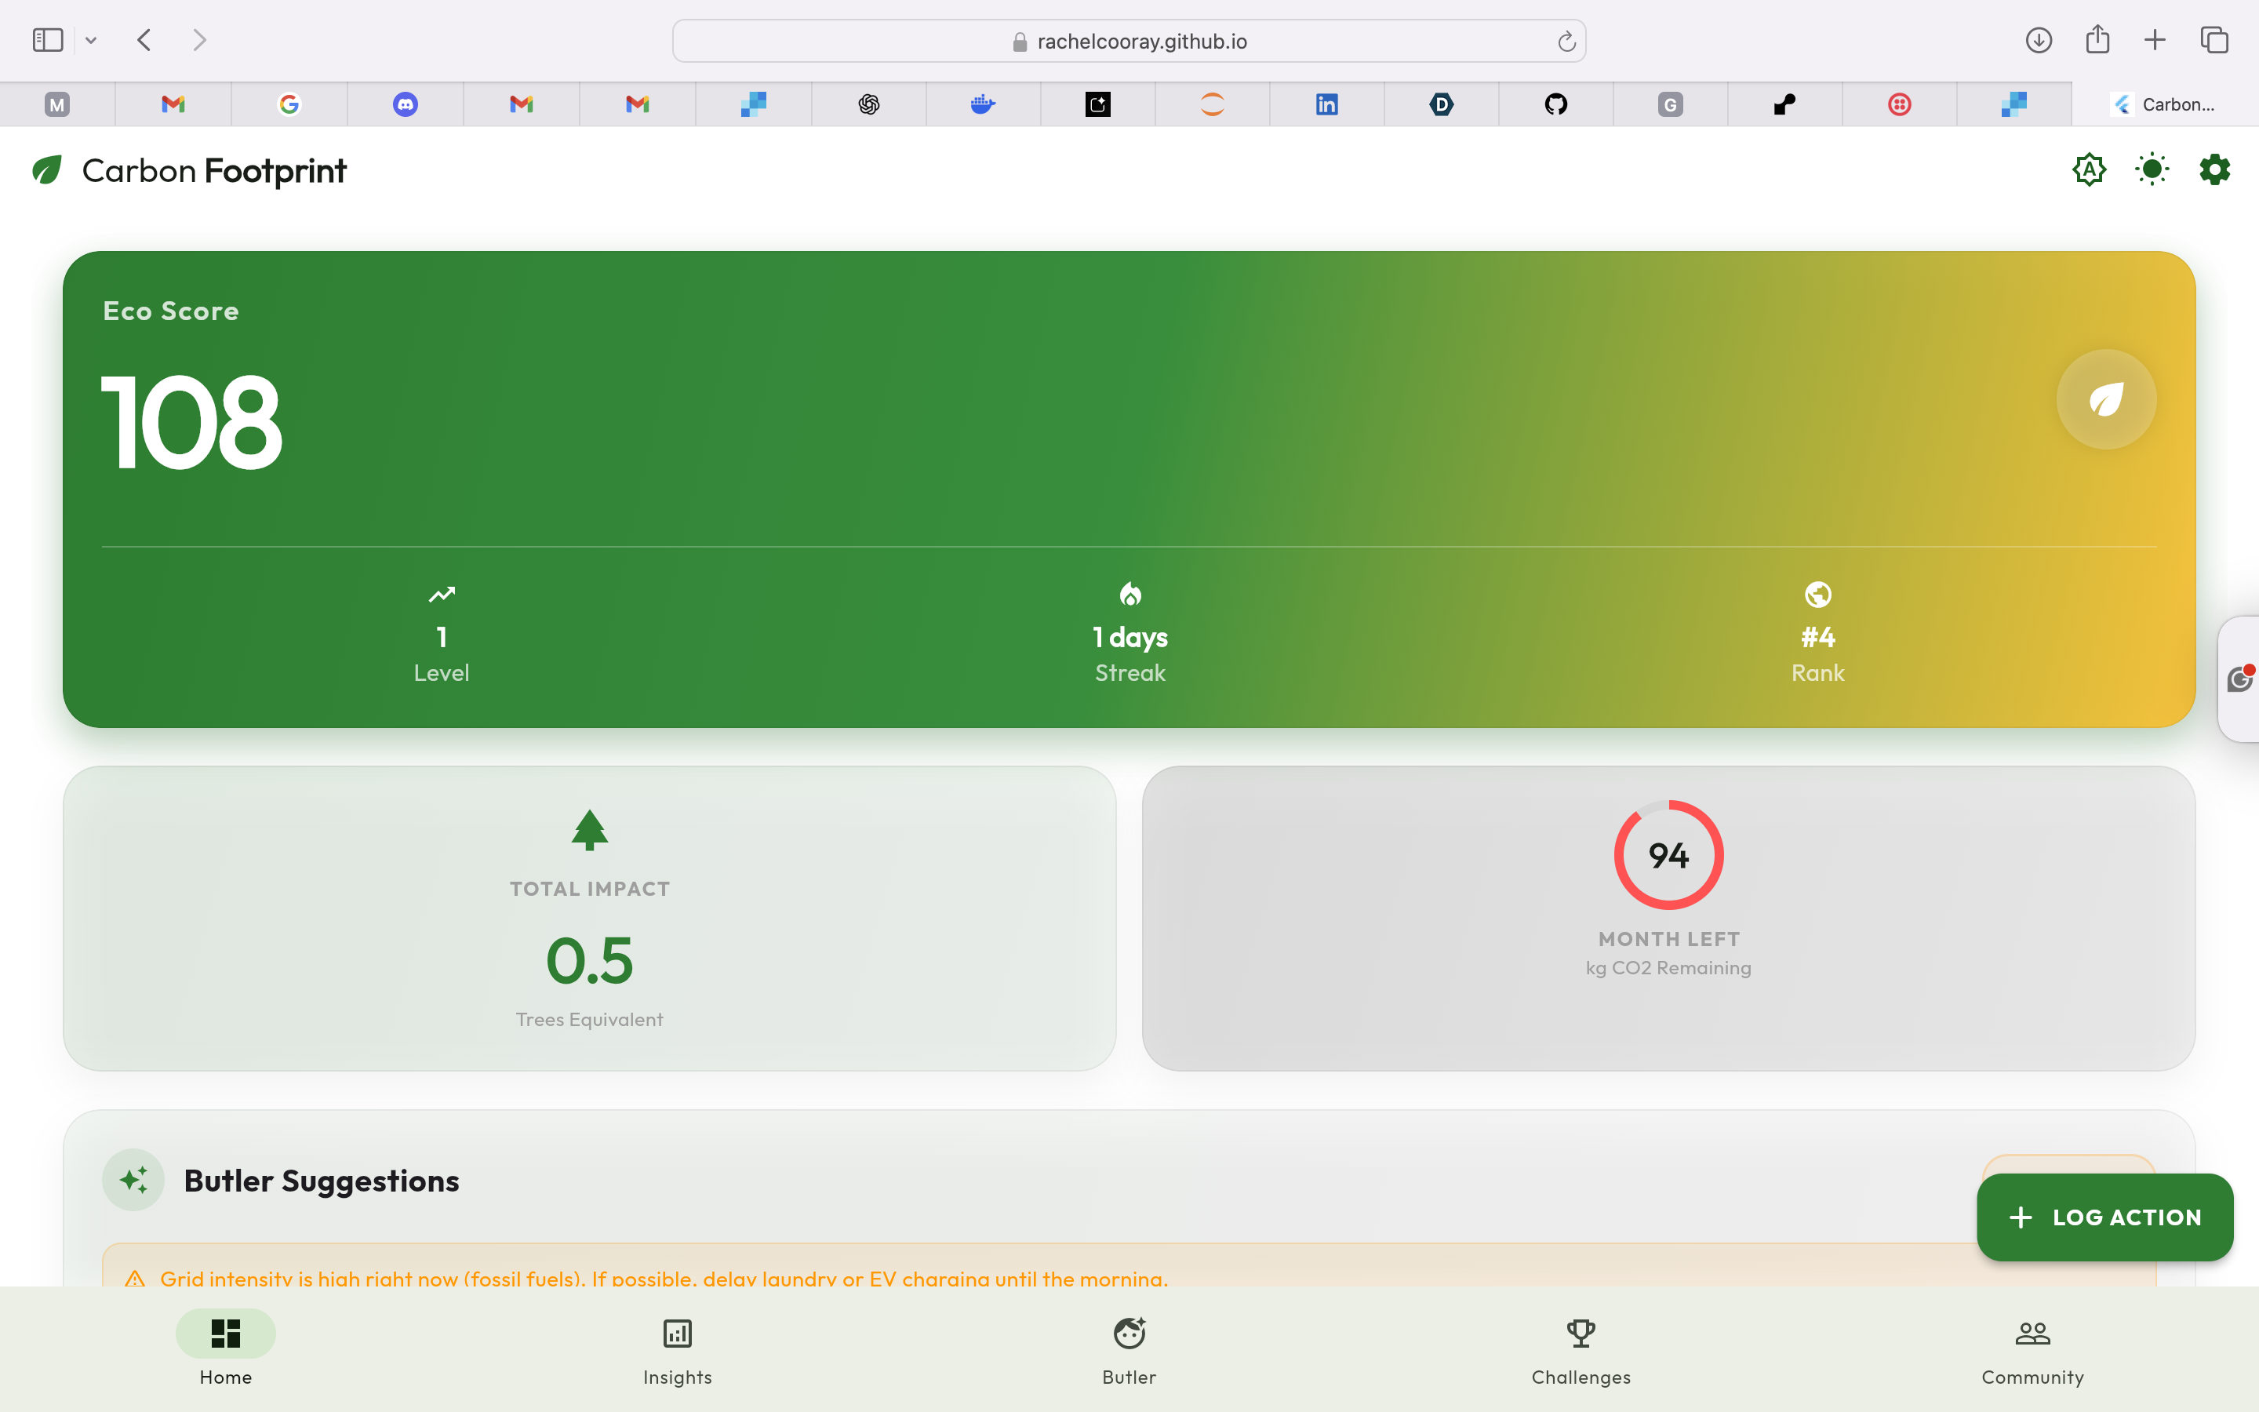
Task: Show the tab overview icon
Action: click(2214, 40)
